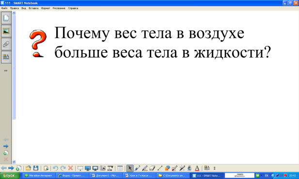Add a blank page from bottom toolbar
299x179 pixels.
18,168
